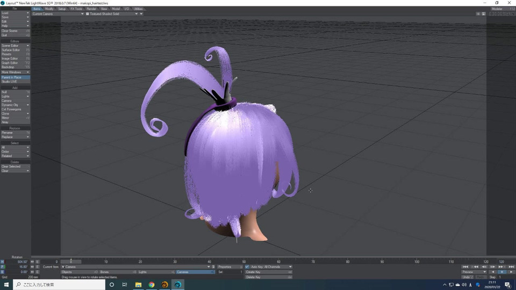Open the Current Camera view dropdown
This screenshot has width=516, height=290.
pyautogui.click(x=58, y=14)
